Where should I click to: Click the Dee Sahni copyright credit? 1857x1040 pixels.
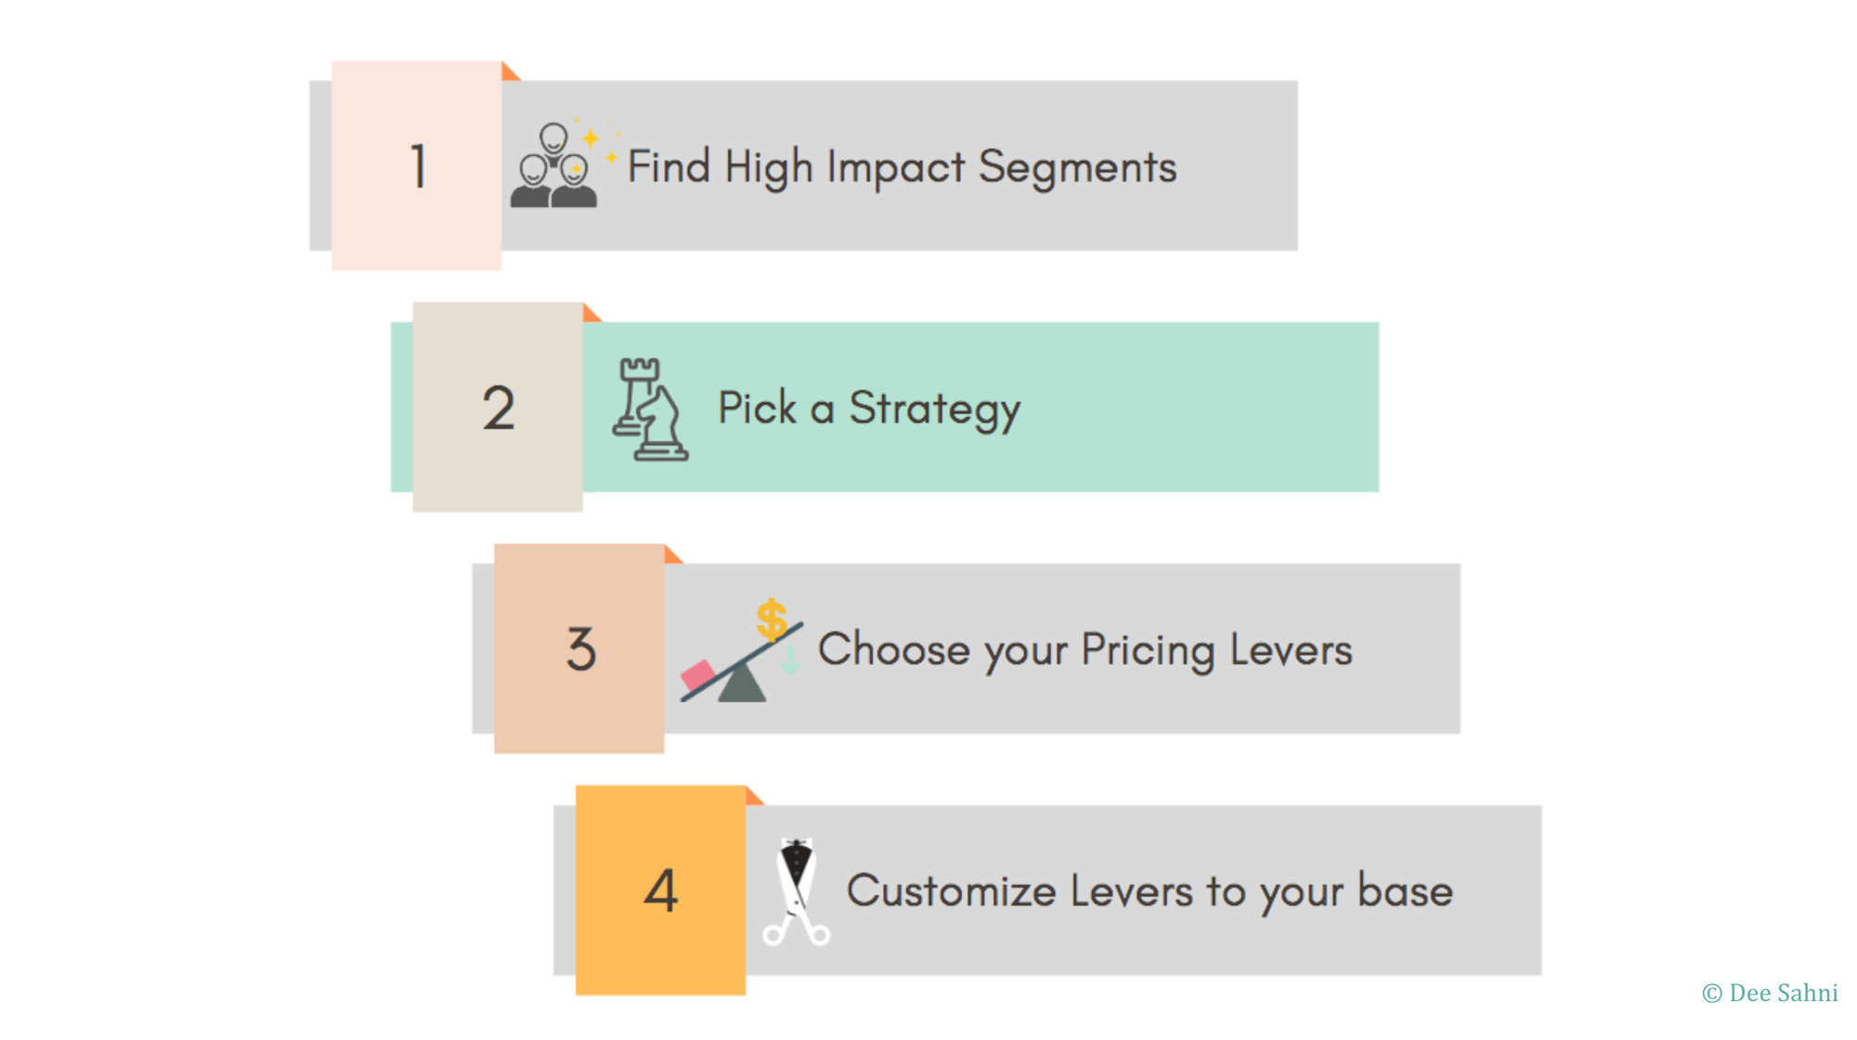(1770, 993)
